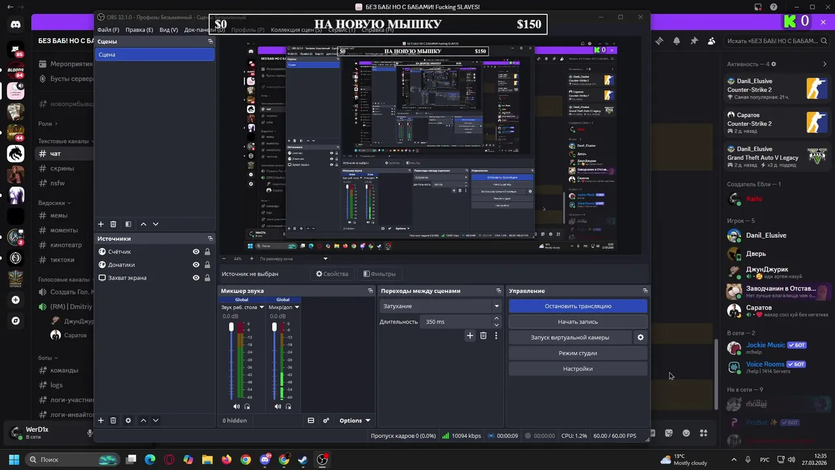
Task: Open the Микр/доп channel dropdown arrow
Action: click(297, 307)
